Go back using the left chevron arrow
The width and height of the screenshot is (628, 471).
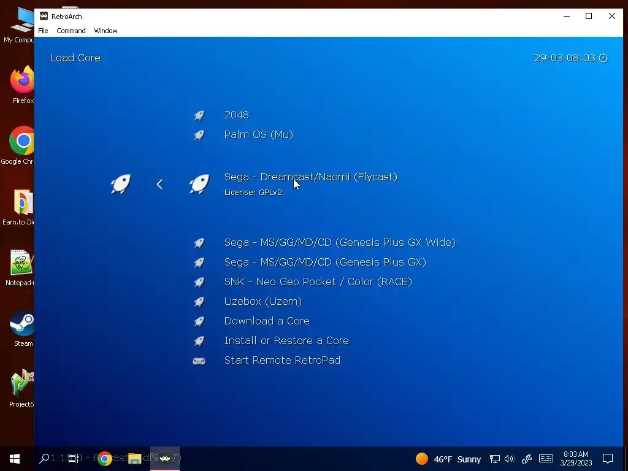pyautogui.click(x=159, y=184)
